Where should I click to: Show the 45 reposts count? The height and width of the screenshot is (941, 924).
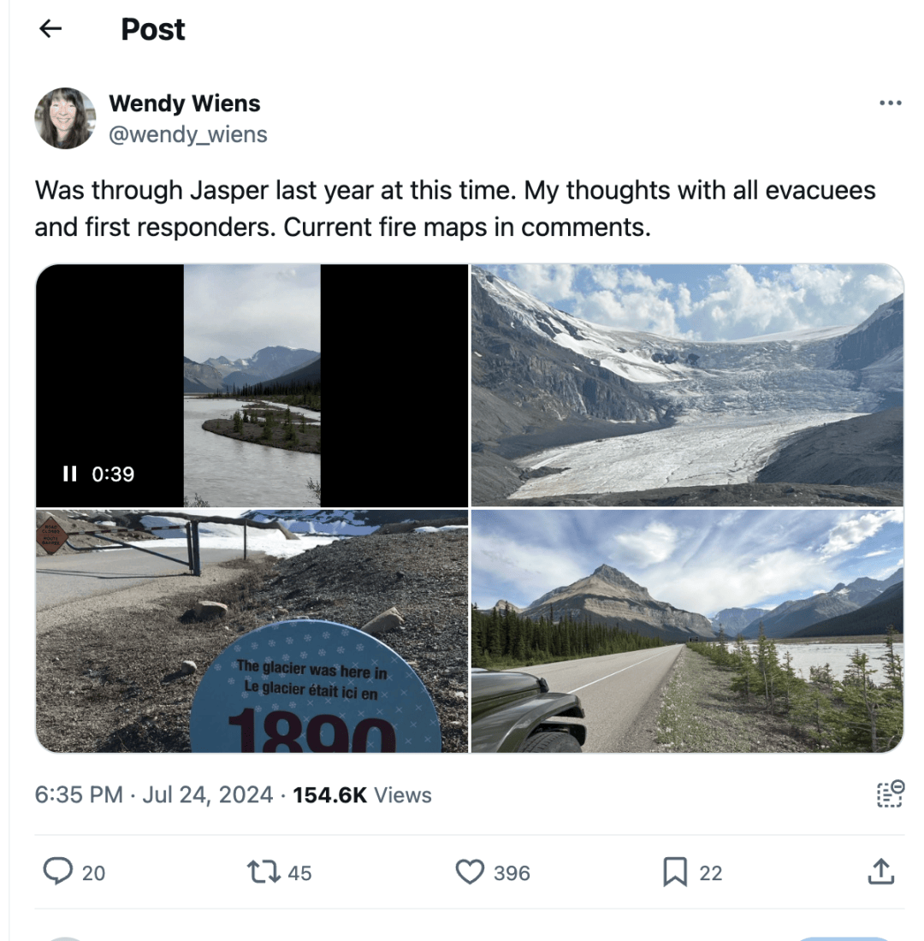(299, 873)
